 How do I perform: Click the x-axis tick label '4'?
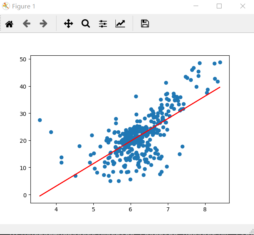click(x=56, y=209)
